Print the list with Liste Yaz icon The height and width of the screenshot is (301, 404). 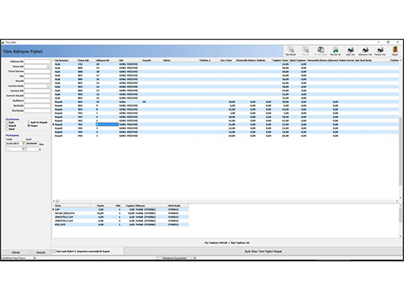point(350,51)
